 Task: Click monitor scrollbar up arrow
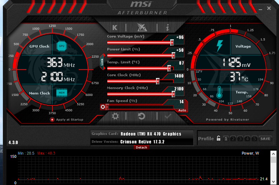273,154
